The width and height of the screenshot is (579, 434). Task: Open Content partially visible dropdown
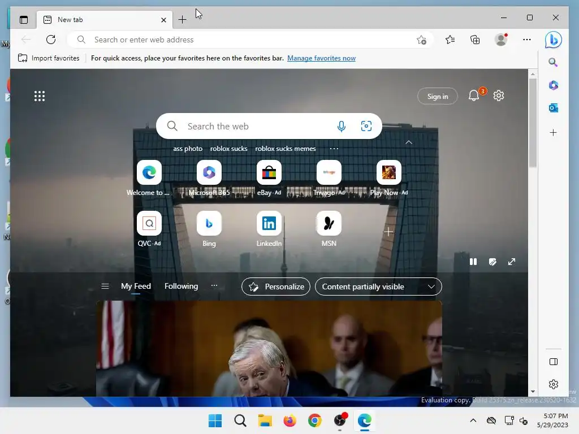[x=378, y=287]
